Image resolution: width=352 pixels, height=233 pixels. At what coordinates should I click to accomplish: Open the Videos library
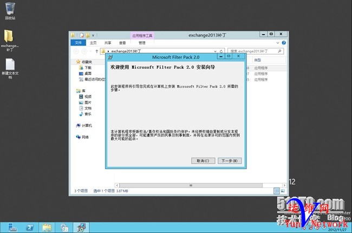pos(86,96)
